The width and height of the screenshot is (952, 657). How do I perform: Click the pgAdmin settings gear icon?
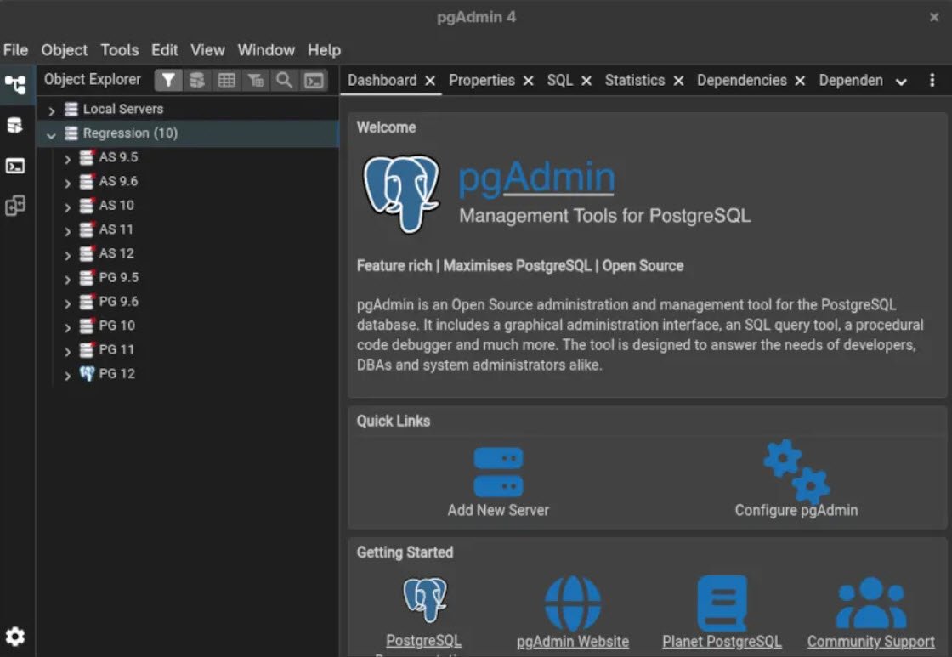(16, 636)
